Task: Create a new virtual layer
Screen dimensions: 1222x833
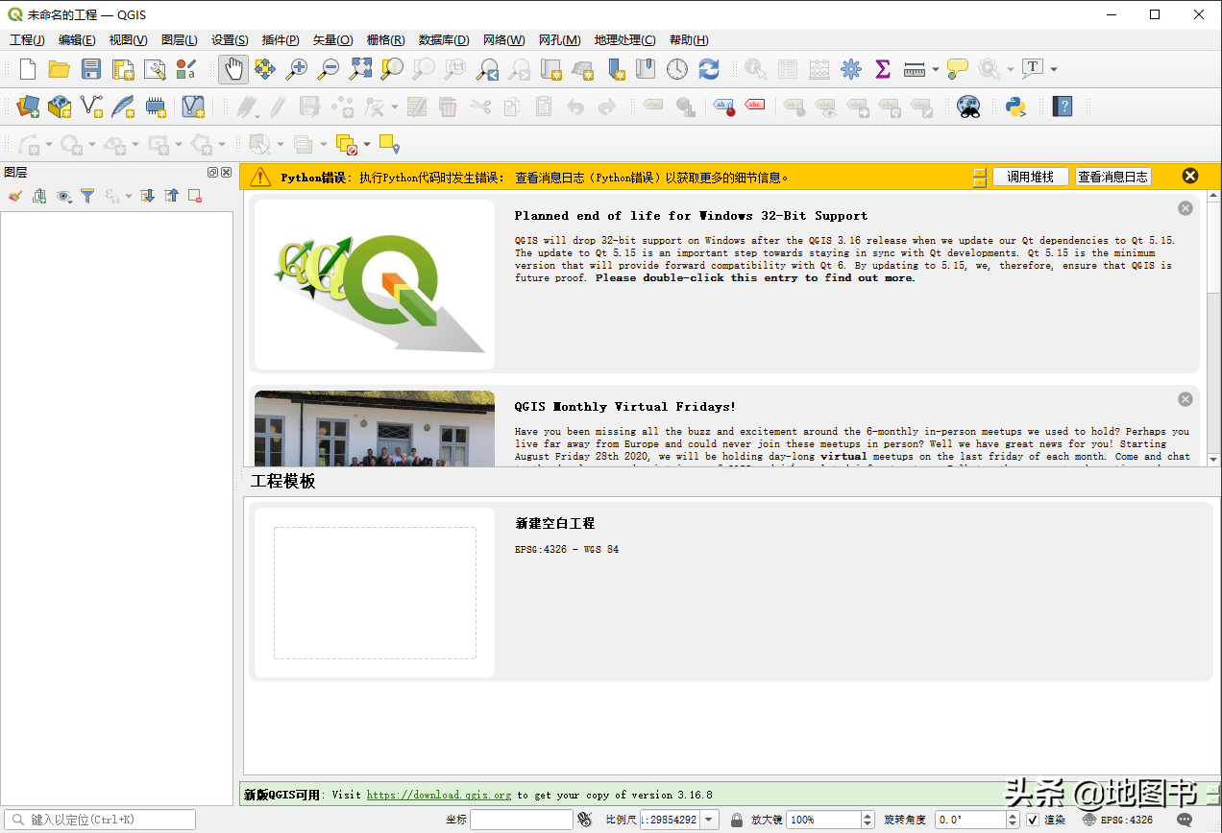Action: 193,107
